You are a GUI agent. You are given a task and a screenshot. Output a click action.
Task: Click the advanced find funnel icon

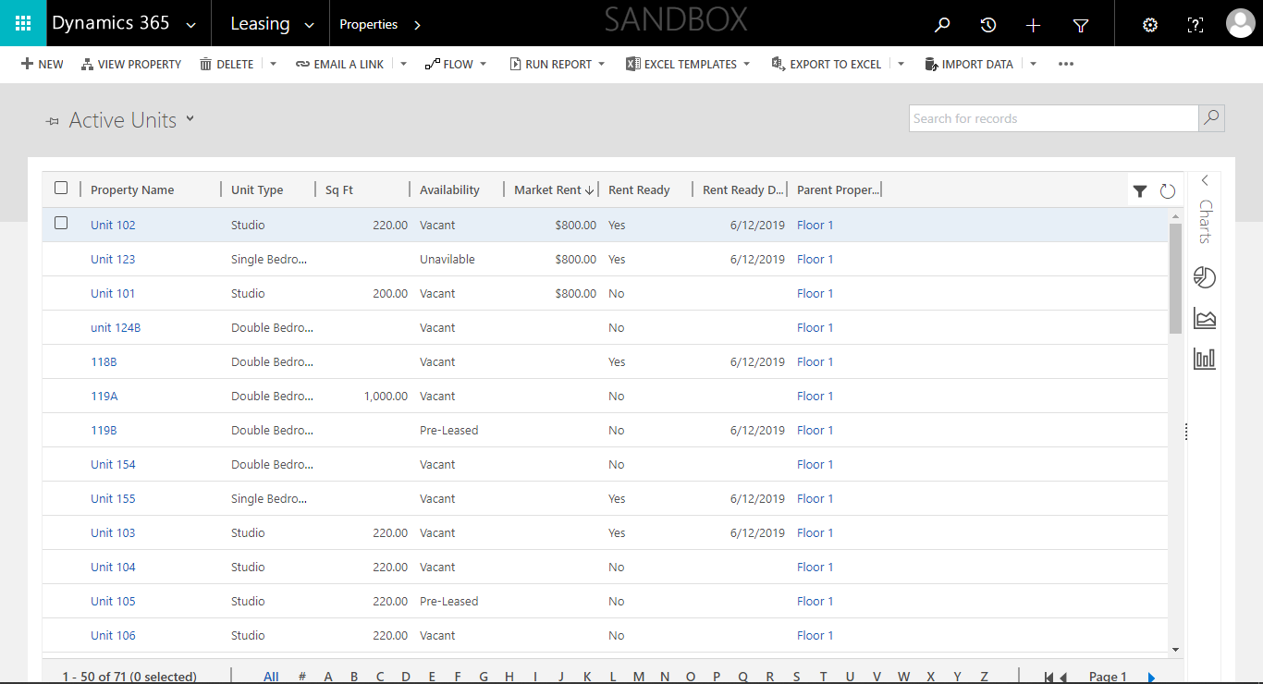point(1081,25)
